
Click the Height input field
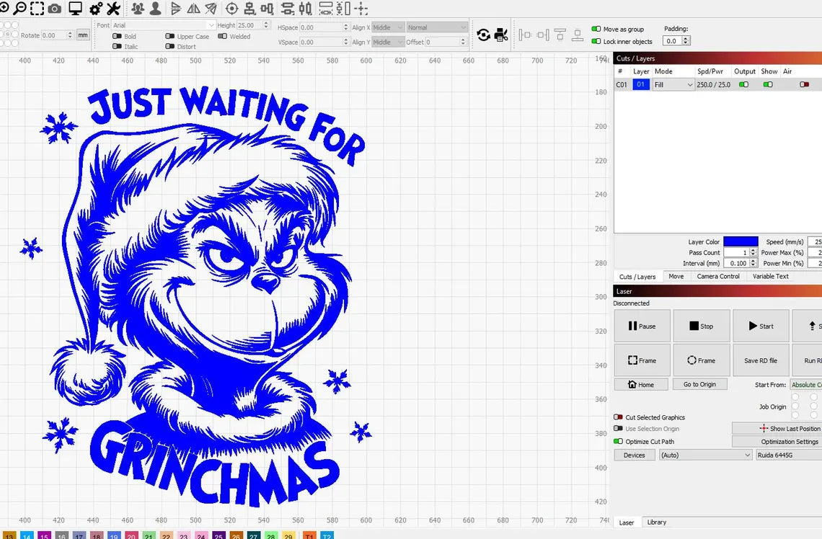[252, 25]
